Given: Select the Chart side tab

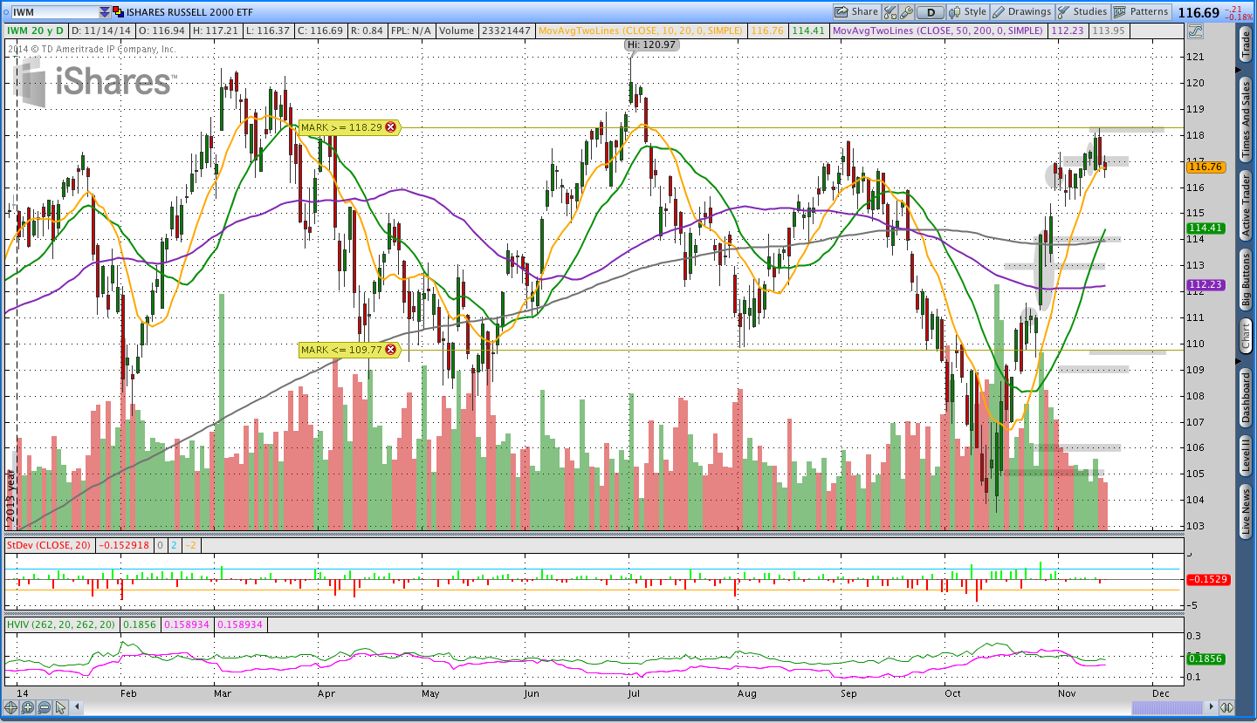Looking at the screenshot, I should (x=1246, y=336).
